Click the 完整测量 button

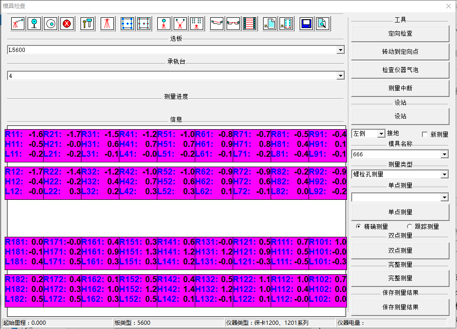(400, 278)
